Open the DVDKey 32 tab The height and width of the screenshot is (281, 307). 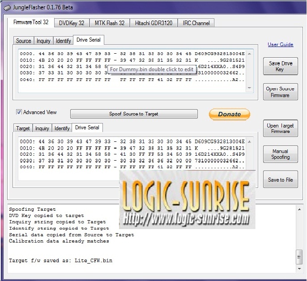72,23
